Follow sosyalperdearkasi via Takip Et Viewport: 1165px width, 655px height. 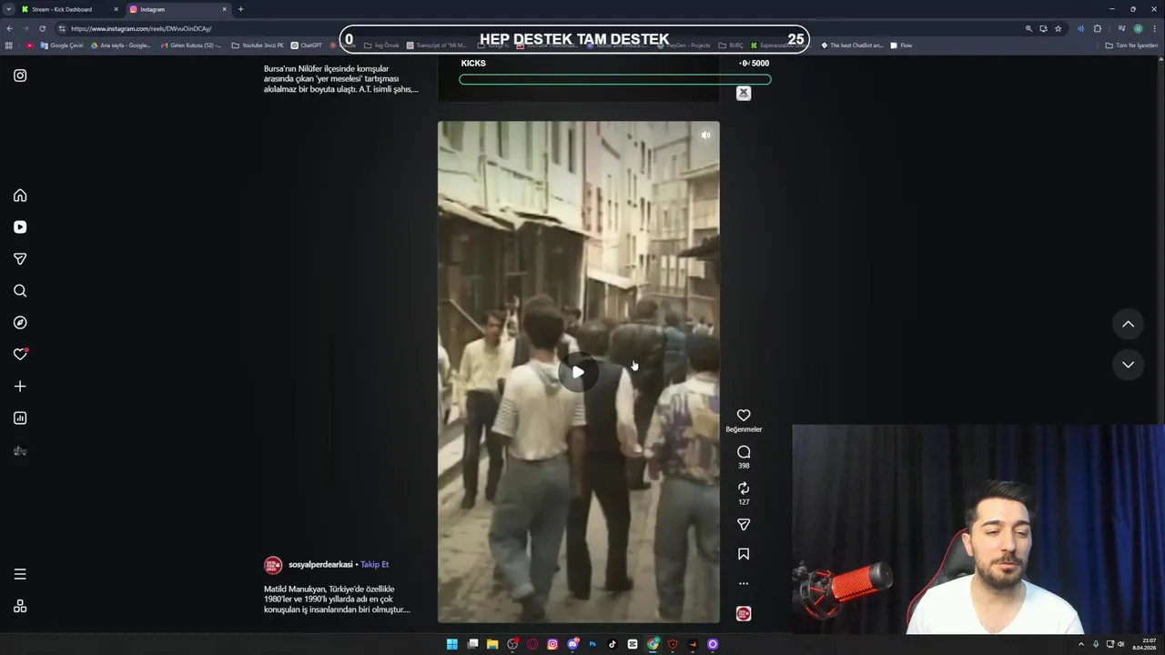[374, 565]
